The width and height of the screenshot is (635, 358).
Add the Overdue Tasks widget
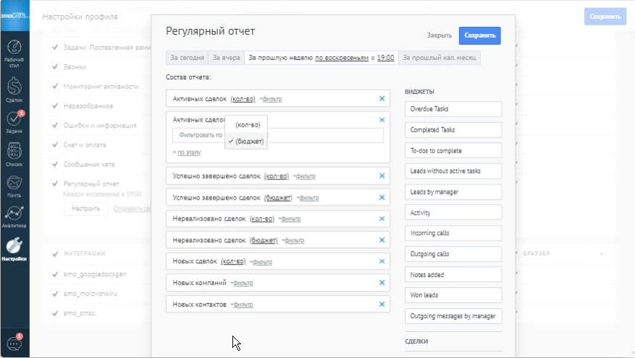coord(453,109)
